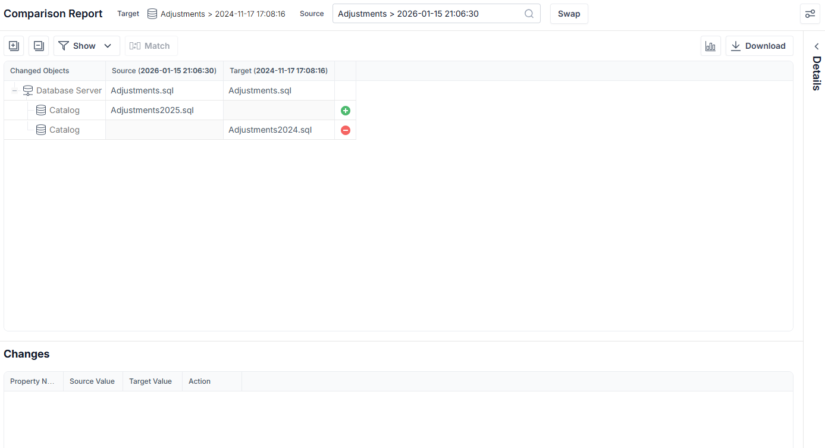Screen dimensions: 825x448
Task: Click the Property Name column header
Action: 33,381
